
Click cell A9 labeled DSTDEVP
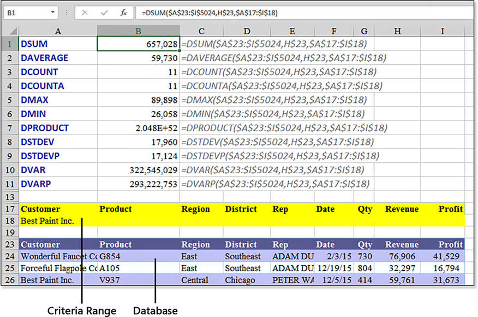click(58, 156)
